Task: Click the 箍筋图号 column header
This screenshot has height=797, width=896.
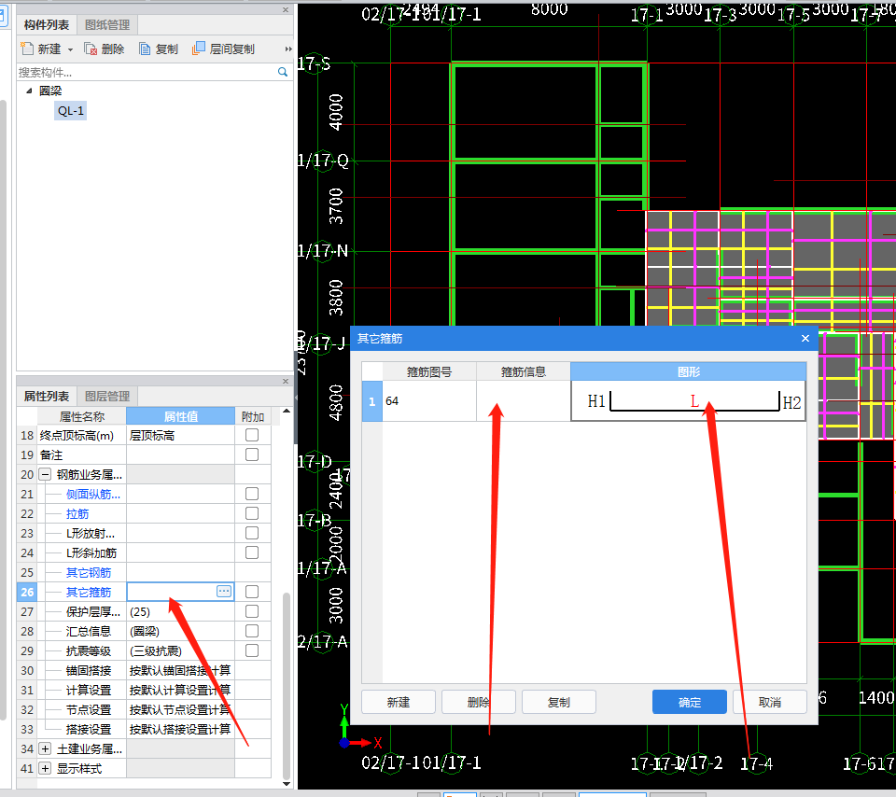Action: pyautogui.click(x=429, y=371)
